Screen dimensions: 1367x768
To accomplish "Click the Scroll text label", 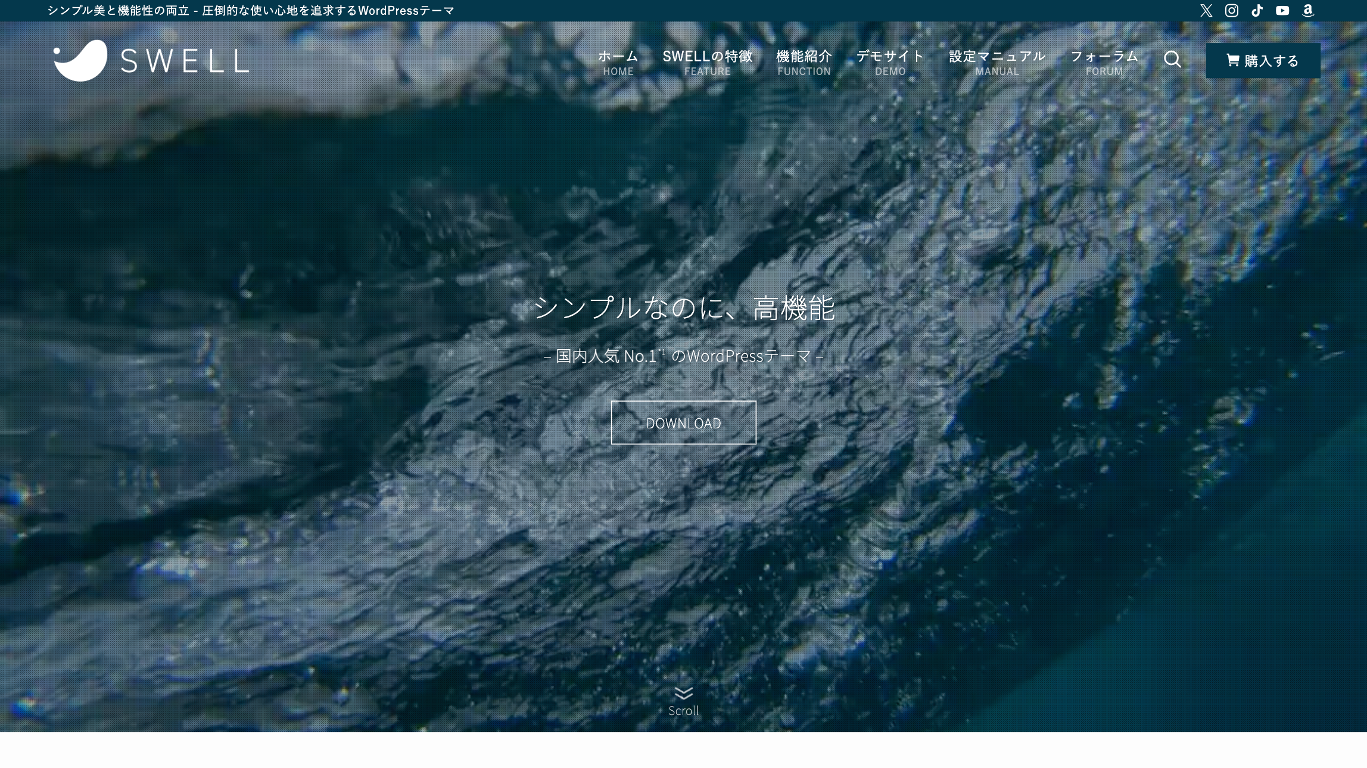I will [x=683, y=711].
